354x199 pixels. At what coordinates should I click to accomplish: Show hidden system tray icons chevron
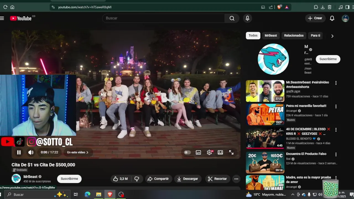click(293, 195)
